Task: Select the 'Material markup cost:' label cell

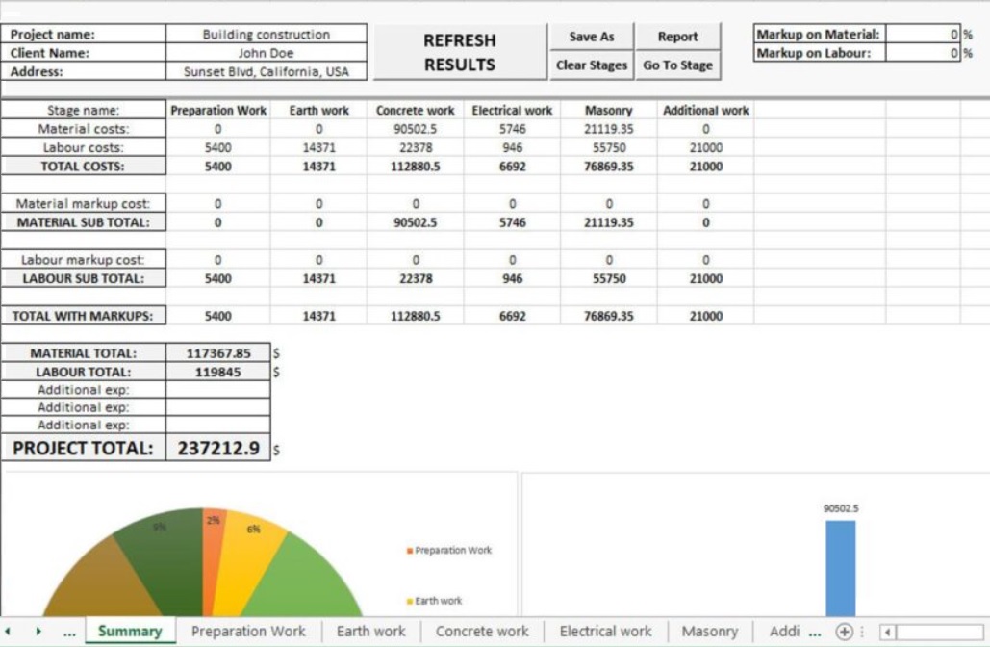Action: click(x=83, y=203)
